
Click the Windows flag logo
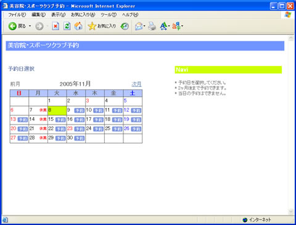(x=288, y=15)
